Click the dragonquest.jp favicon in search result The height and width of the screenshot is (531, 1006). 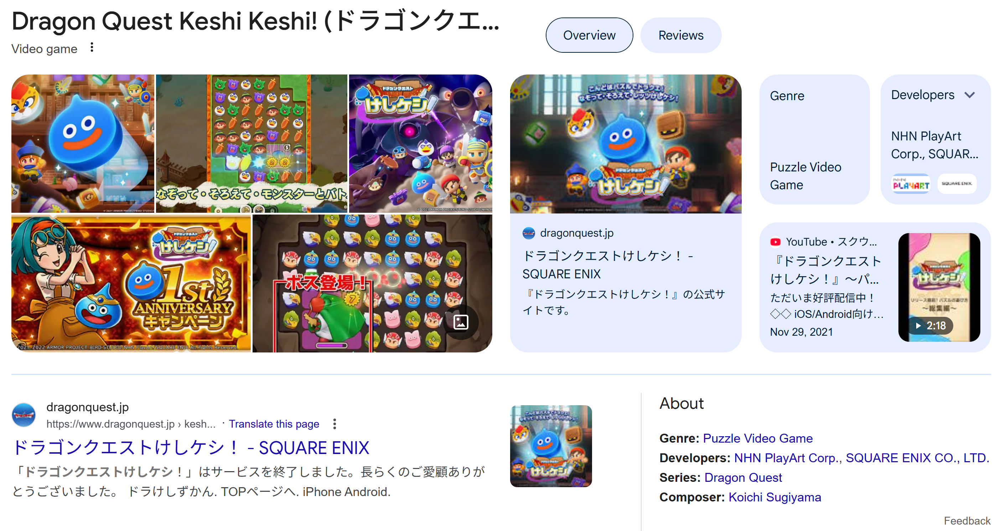24,415
